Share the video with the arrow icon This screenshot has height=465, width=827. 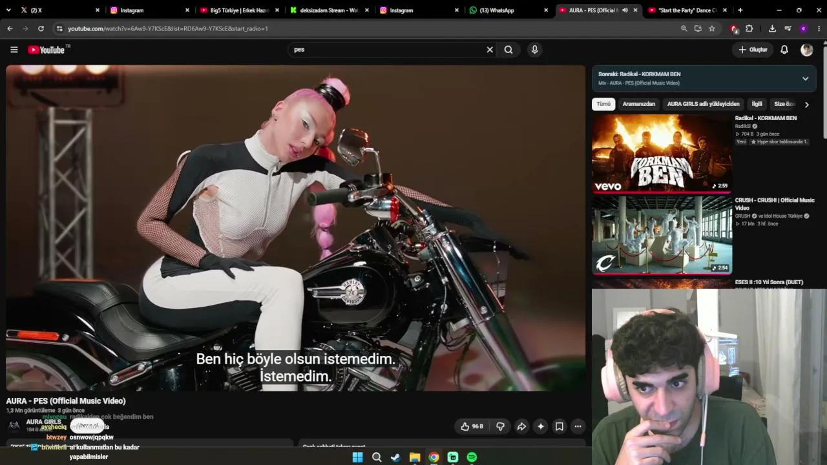[x=521, y=426]
